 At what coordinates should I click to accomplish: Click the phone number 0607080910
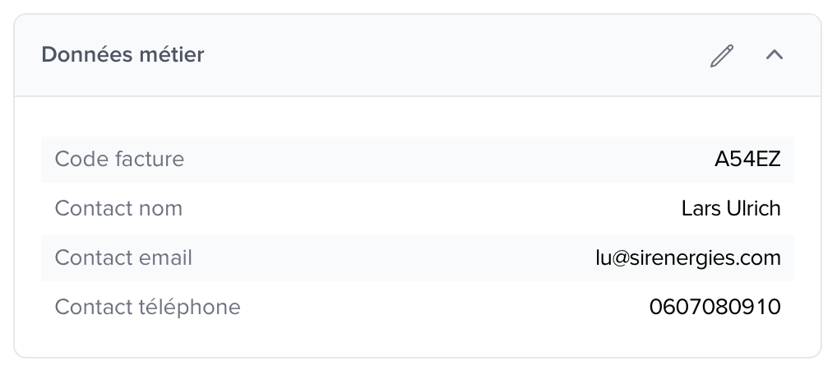click(714, 308)
